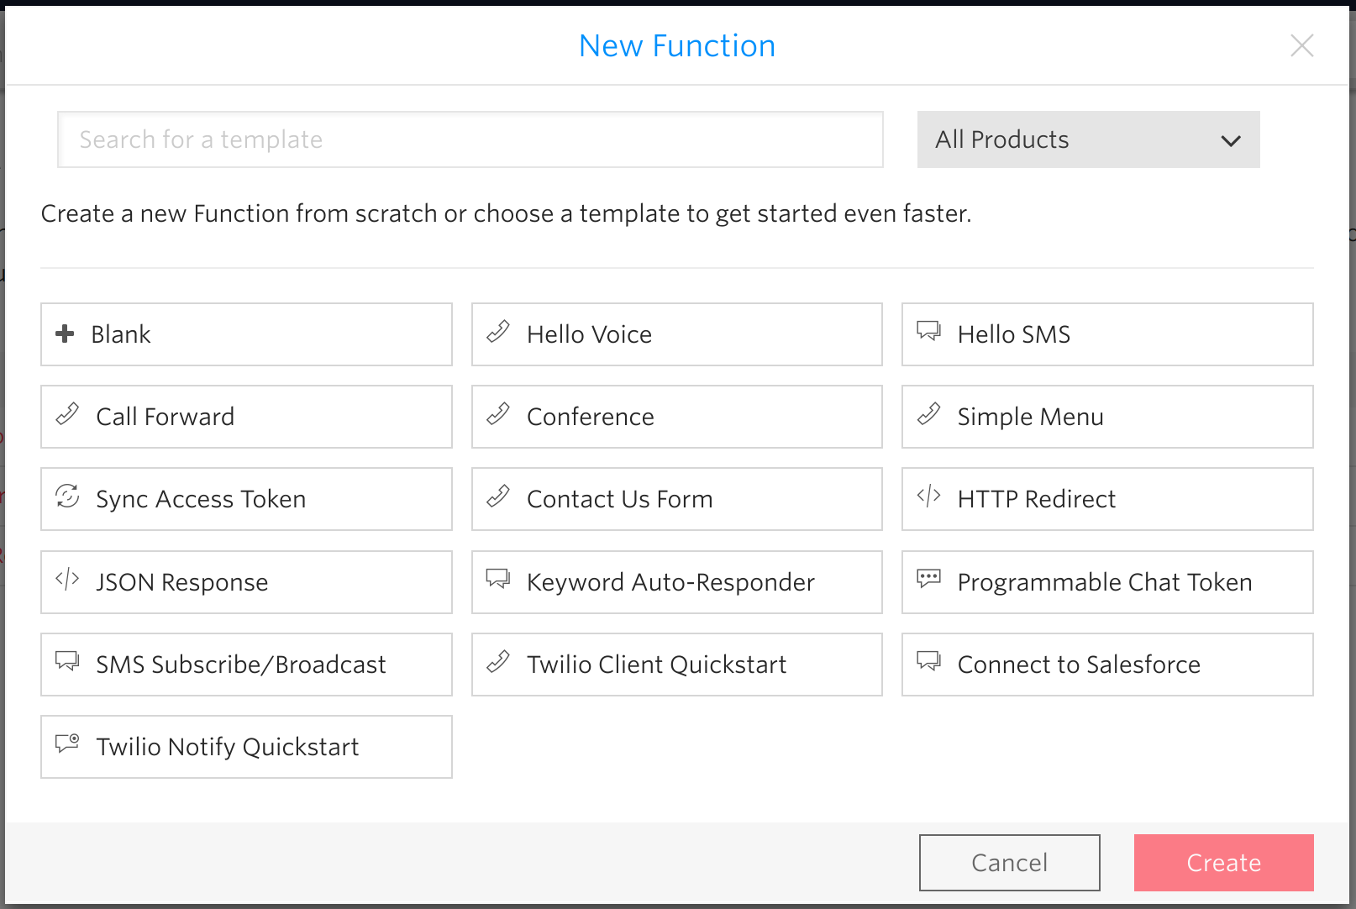
Task: Select the Call Forward template
Action: 246,417
